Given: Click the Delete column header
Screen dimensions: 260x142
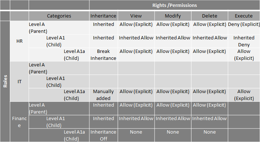Looking at the screenshot, I should pos(210,16).
